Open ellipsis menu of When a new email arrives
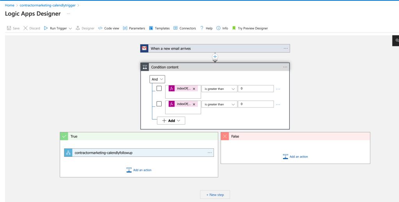399x202 pixels. 285,49
